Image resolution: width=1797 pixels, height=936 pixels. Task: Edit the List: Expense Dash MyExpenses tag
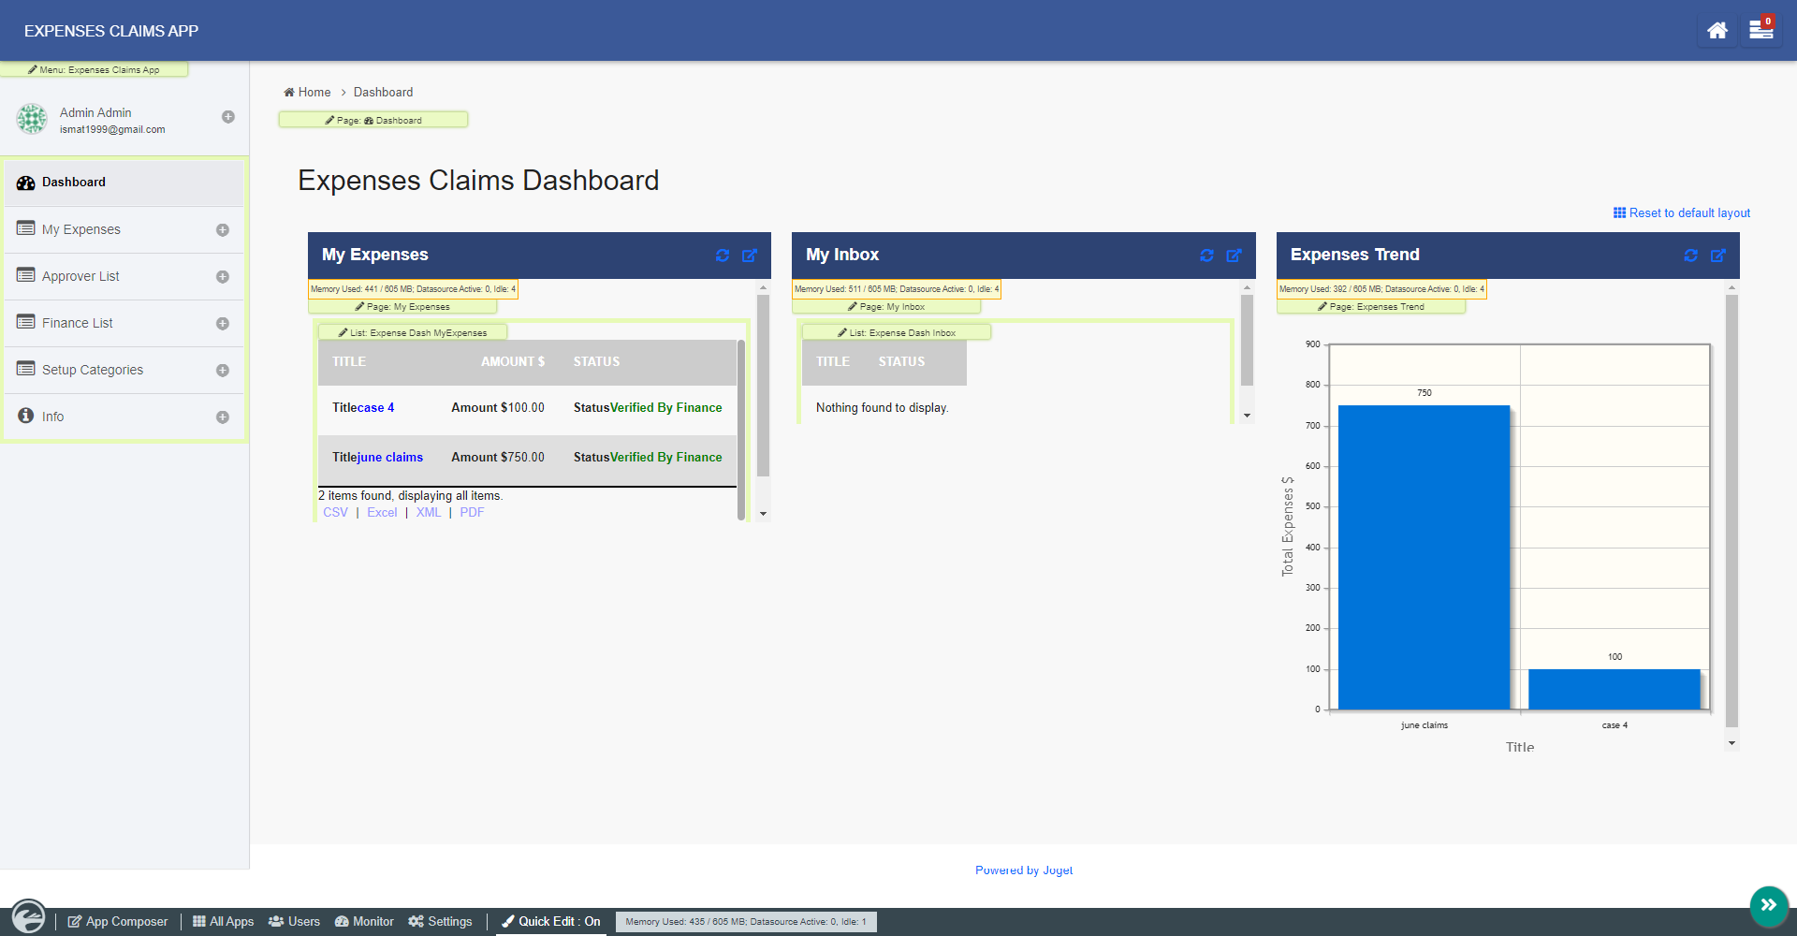(413, 333)
